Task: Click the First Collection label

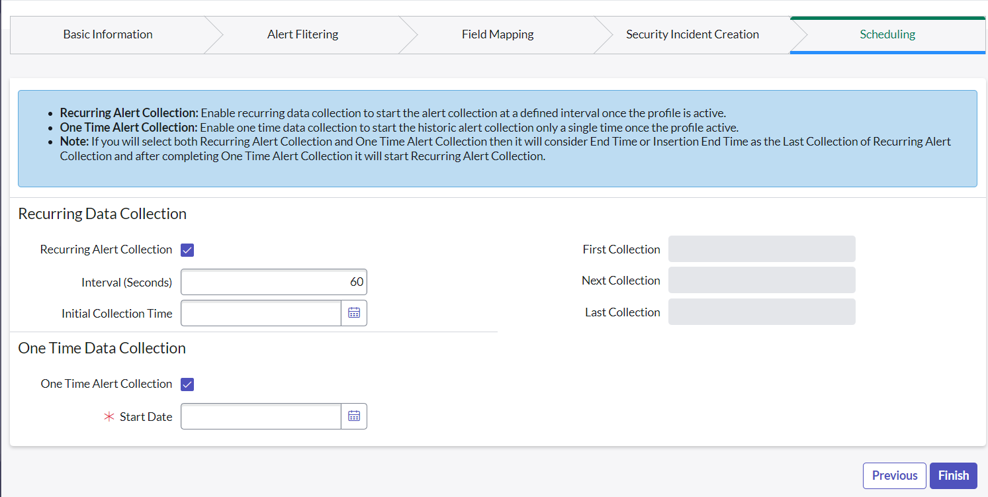Action: tap(621, 249)
